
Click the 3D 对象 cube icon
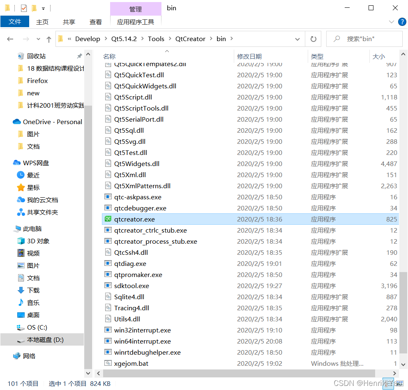pos(21,241)
